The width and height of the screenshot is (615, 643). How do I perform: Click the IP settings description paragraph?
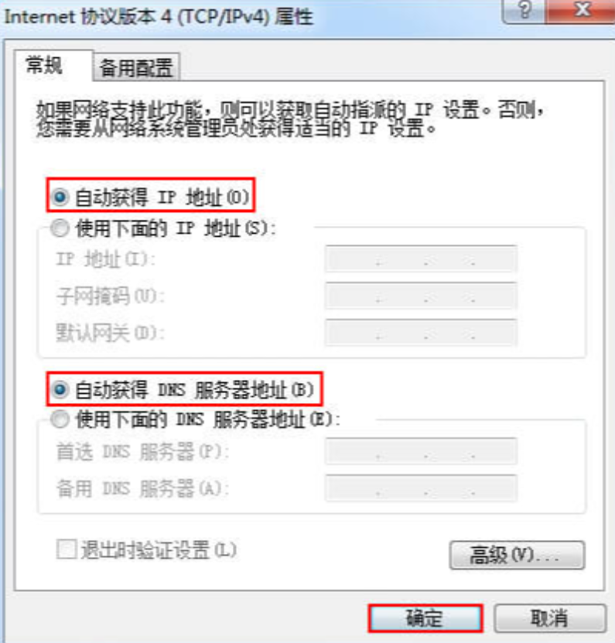click(x=289, y=119)
